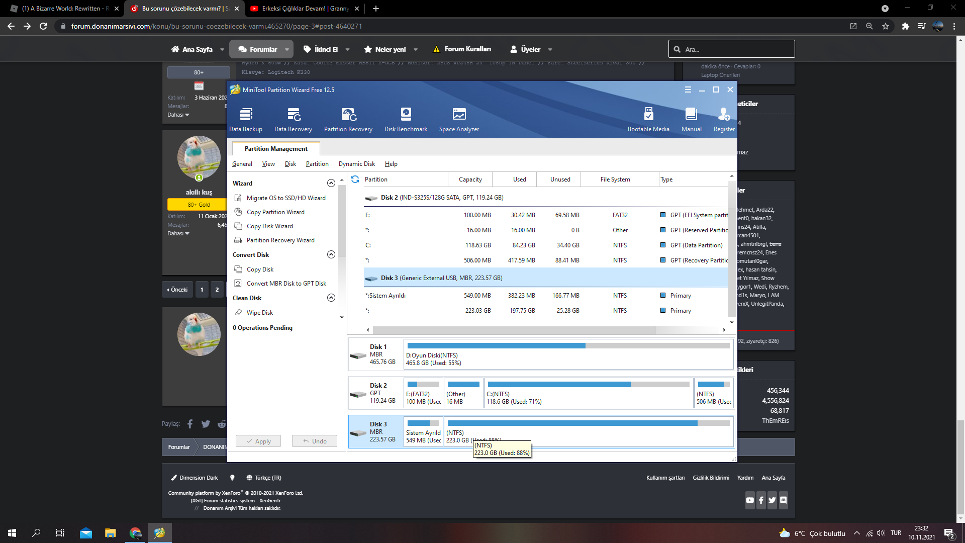Open MiniTool from the Windows taskbar
This screenshot has height=543, width=965.
coord(159,533)
